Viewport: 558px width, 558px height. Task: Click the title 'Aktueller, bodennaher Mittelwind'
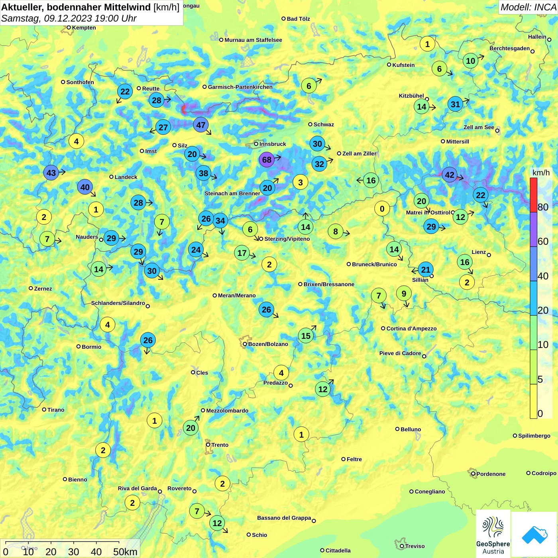(x=76, y=7)
